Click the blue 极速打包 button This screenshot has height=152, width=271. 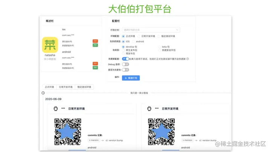pos(131,78)
